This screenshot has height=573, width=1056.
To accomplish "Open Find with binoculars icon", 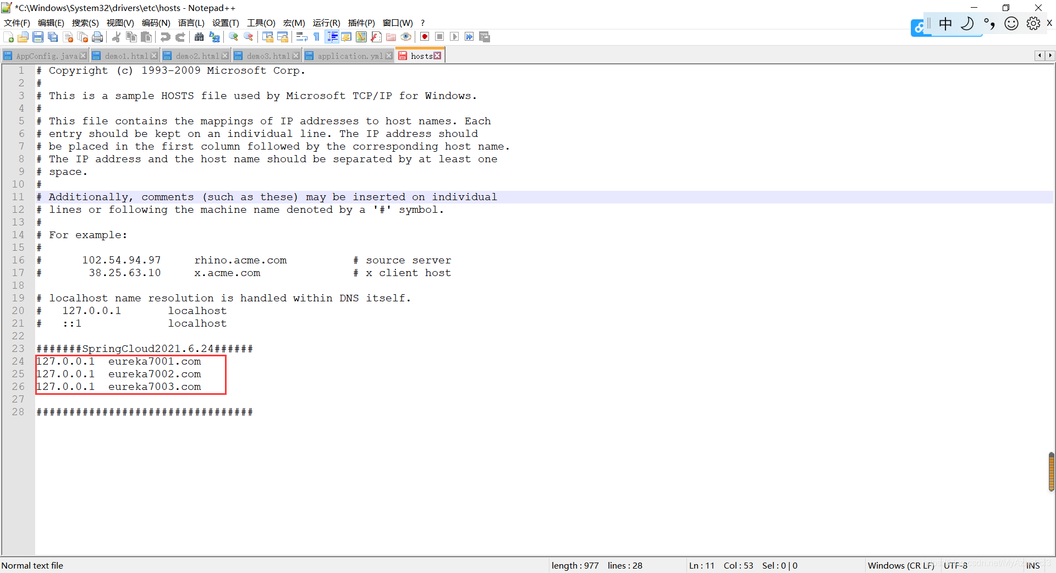I will (x=199, y=37).
